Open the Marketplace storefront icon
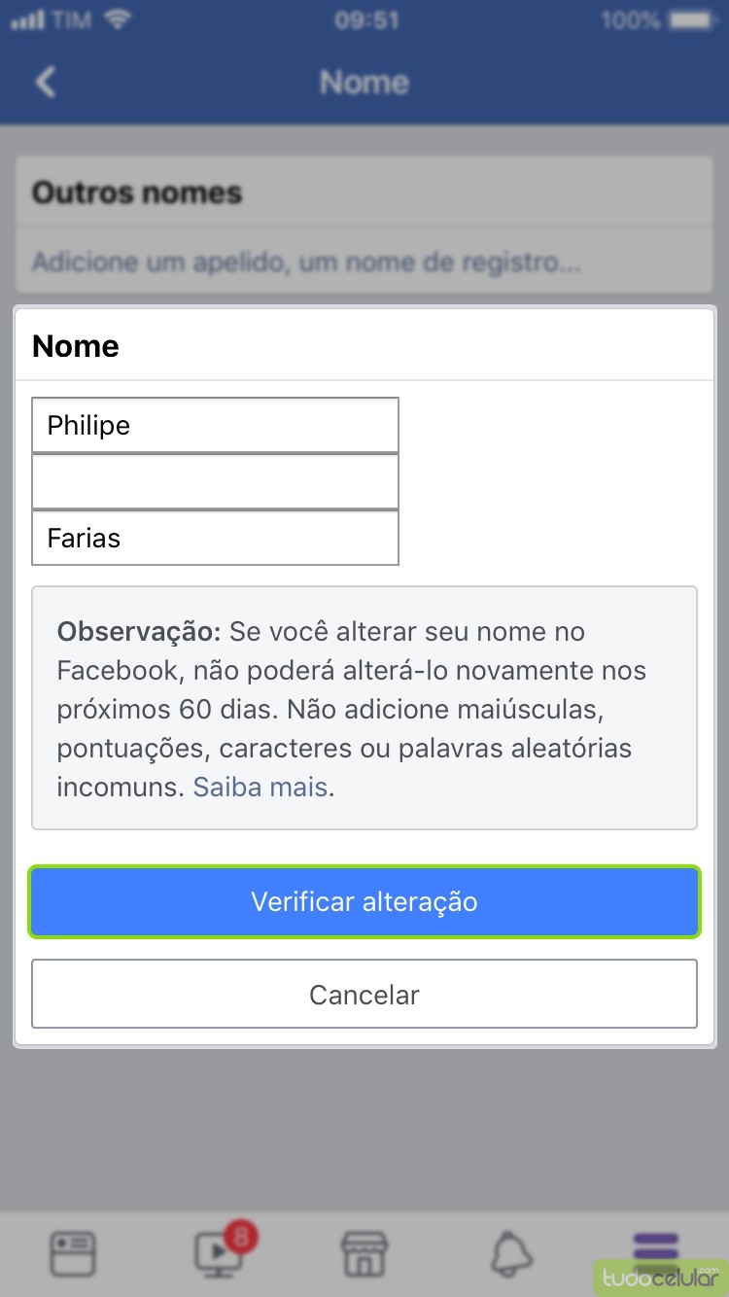The height and width of the screenshot is (1297, 729). (x=364, y=1254)
